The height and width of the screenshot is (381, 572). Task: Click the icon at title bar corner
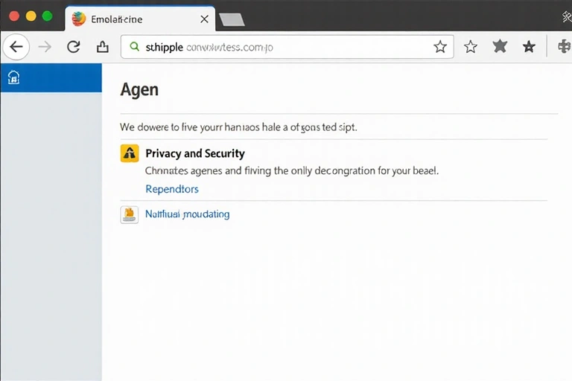click(567, 16)
